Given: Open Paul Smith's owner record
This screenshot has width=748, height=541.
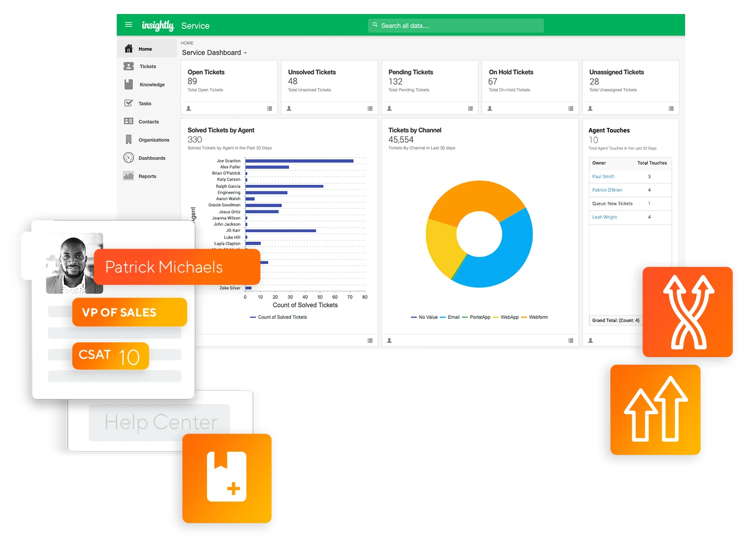Looking at the screenshot, I should click(x=603, y=176).
